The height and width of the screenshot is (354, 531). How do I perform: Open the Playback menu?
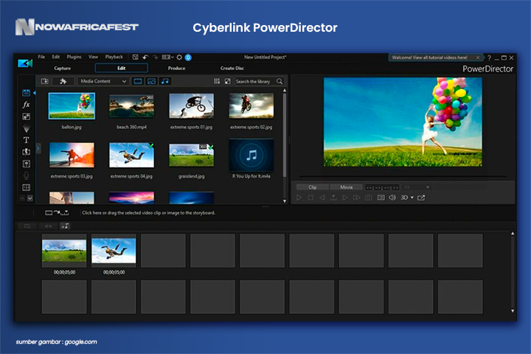114,57
